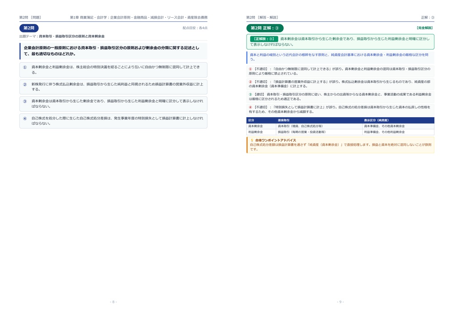The image size is (454, 321).
Task: Click the red ④ marker in the explanation list
Action: (250, 107)
